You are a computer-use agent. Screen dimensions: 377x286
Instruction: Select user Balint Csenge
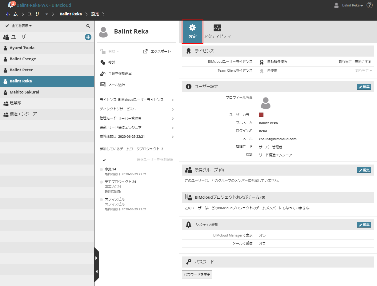pyautogui.click(x=47, y=59)
